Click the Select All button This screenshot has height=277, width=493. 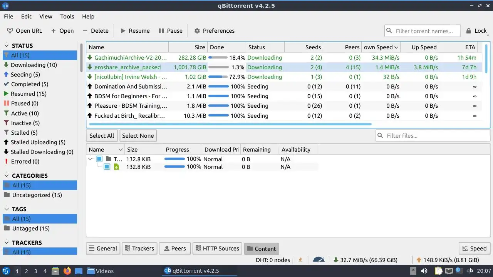click(x=102, y=135)
